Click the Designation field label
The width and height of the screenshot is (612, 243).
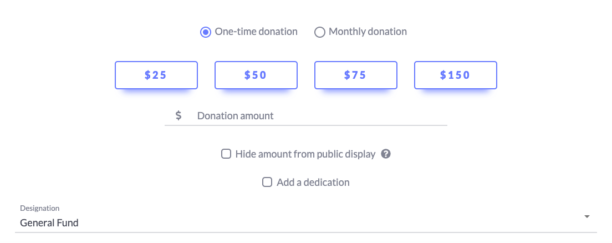[40, 208]
